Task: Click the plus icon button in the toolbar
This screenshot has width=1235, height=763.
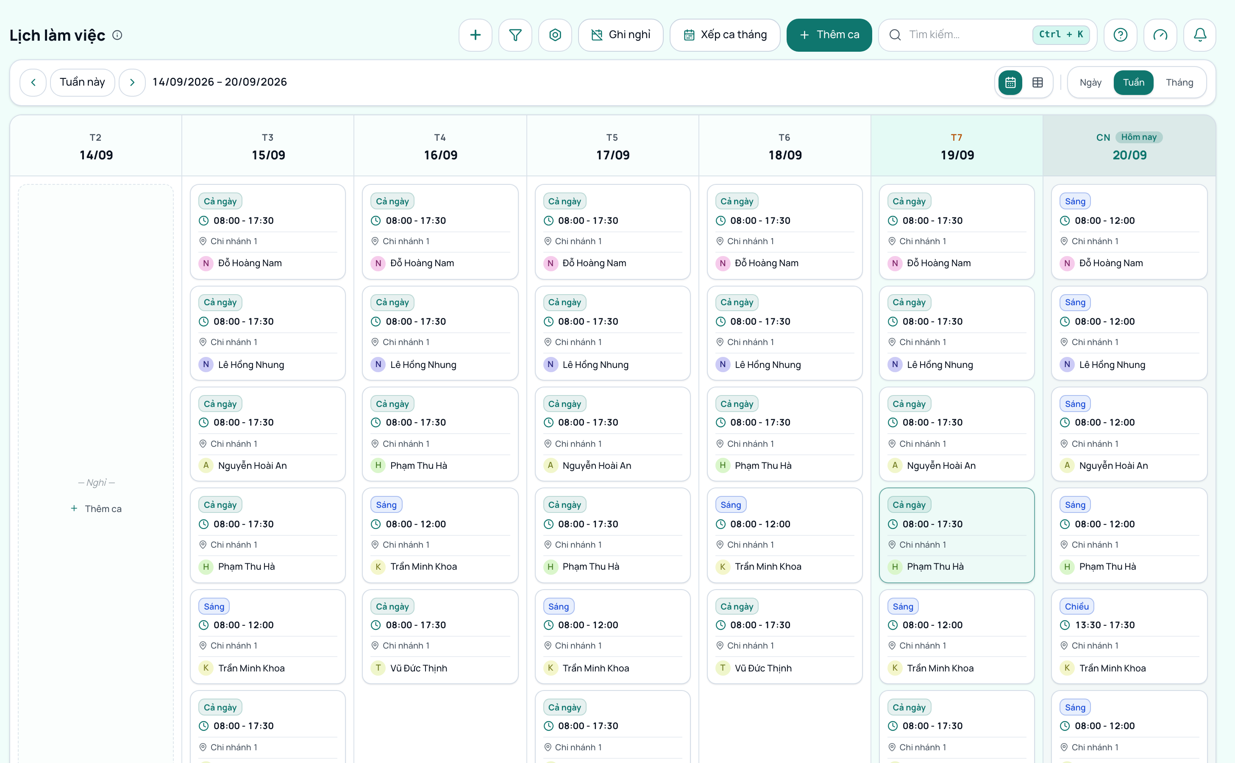Action: (x=475, y=35)
